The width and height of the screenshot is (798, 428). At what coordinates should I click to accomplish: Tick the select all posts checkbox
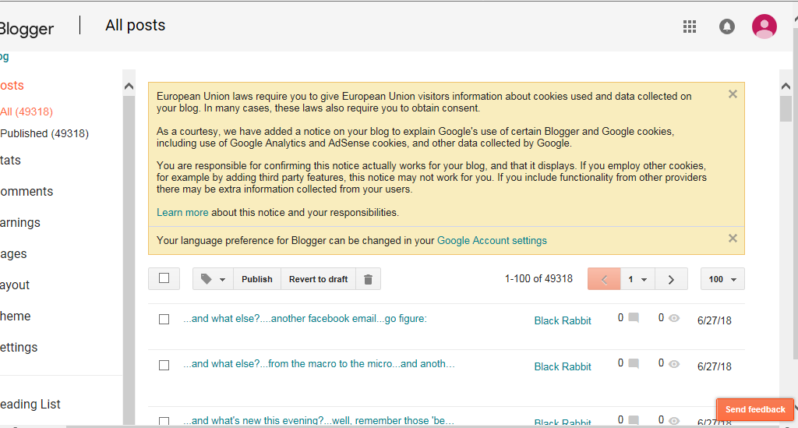pyautogui.click(x=164, y=278)
